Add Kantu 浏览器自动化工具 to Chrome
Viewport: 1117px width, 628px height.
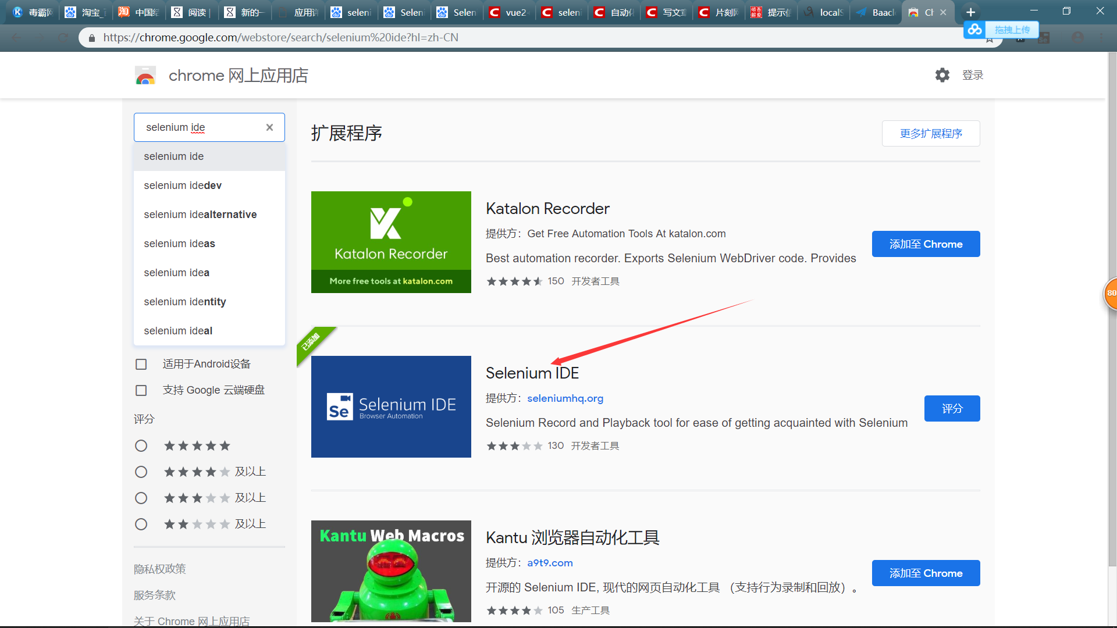pyautogui.click(x=926, y=573)
